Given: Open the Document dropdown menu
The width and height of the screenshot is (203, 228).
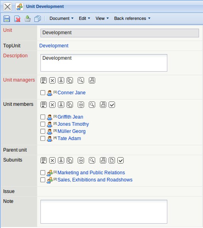Looking at the screenshot, I should tap(61, 18).
